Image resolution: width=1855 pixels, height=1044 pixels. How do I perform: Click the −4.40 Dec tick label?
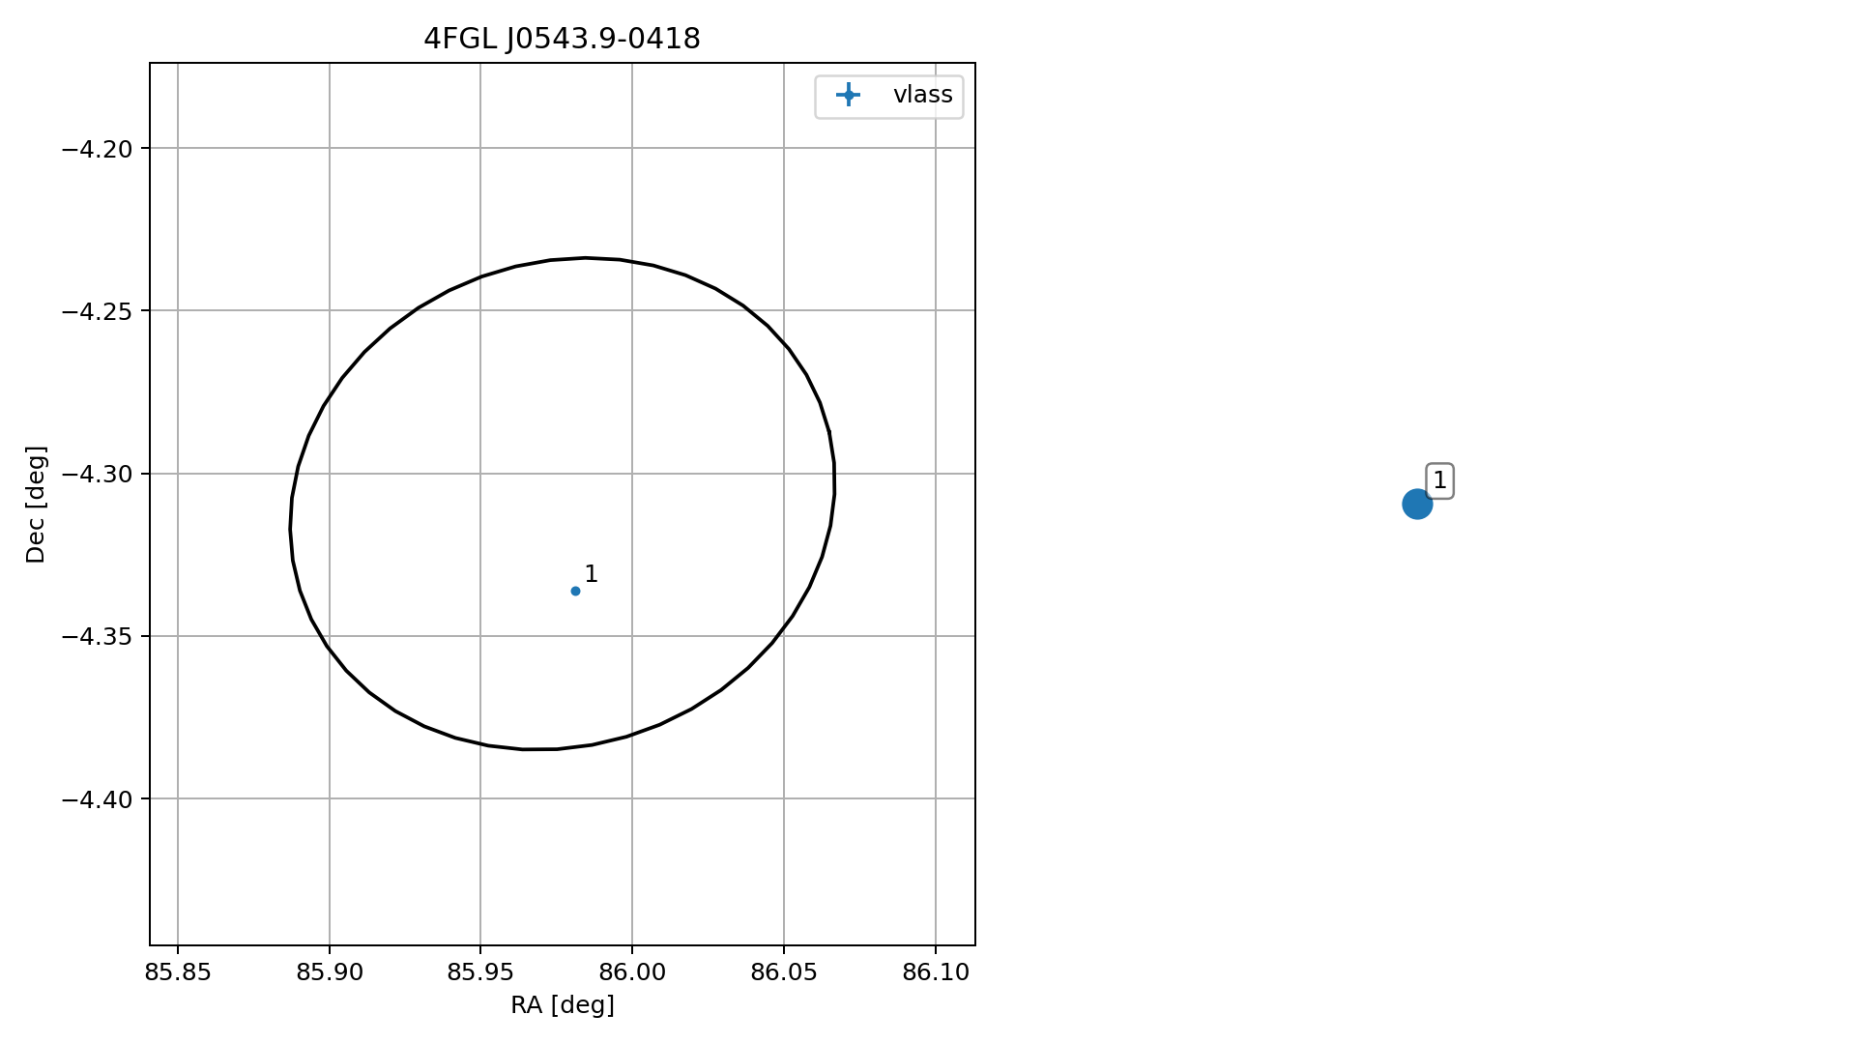click(97, 799)
